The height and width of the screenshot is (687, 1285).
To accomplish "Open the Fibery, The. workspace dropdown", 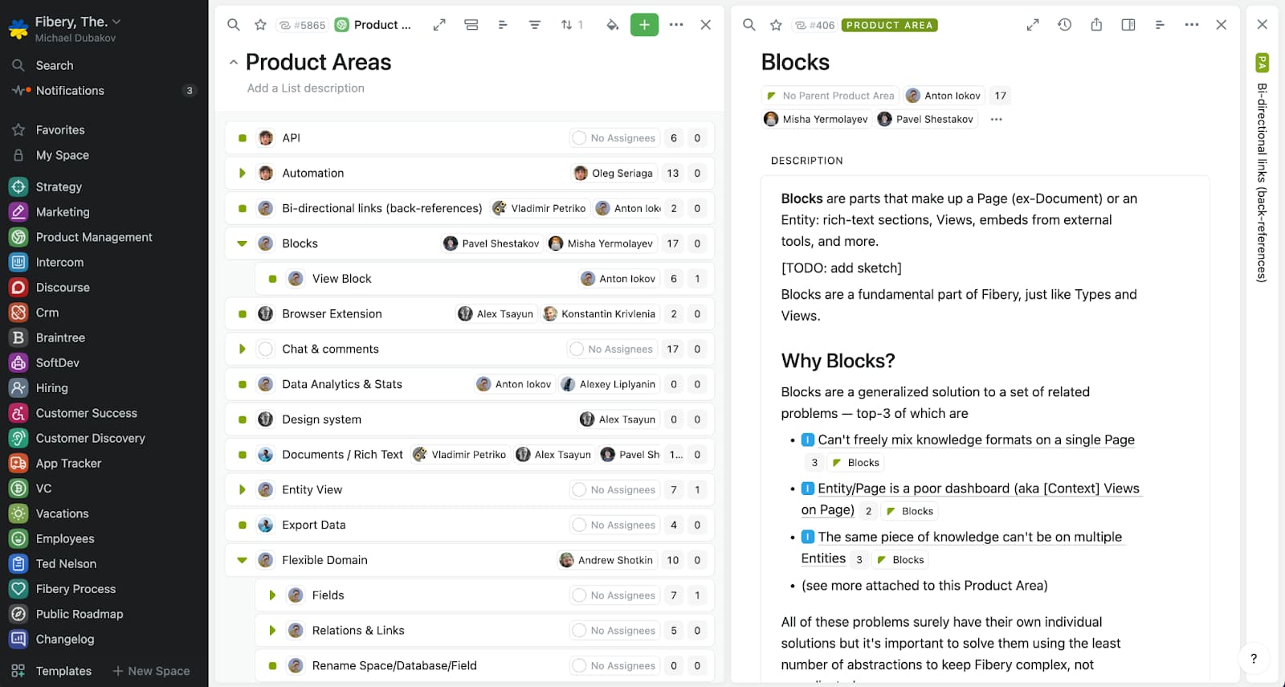I will click(x=78, y=22).
